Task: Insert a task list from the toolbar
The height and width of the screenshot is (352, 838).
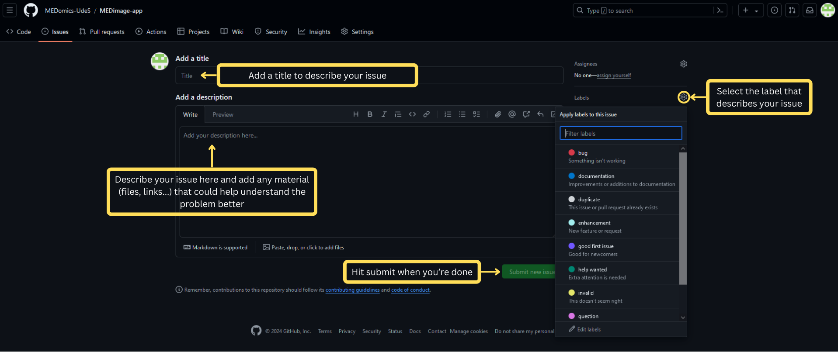Action: coord(476,114)
